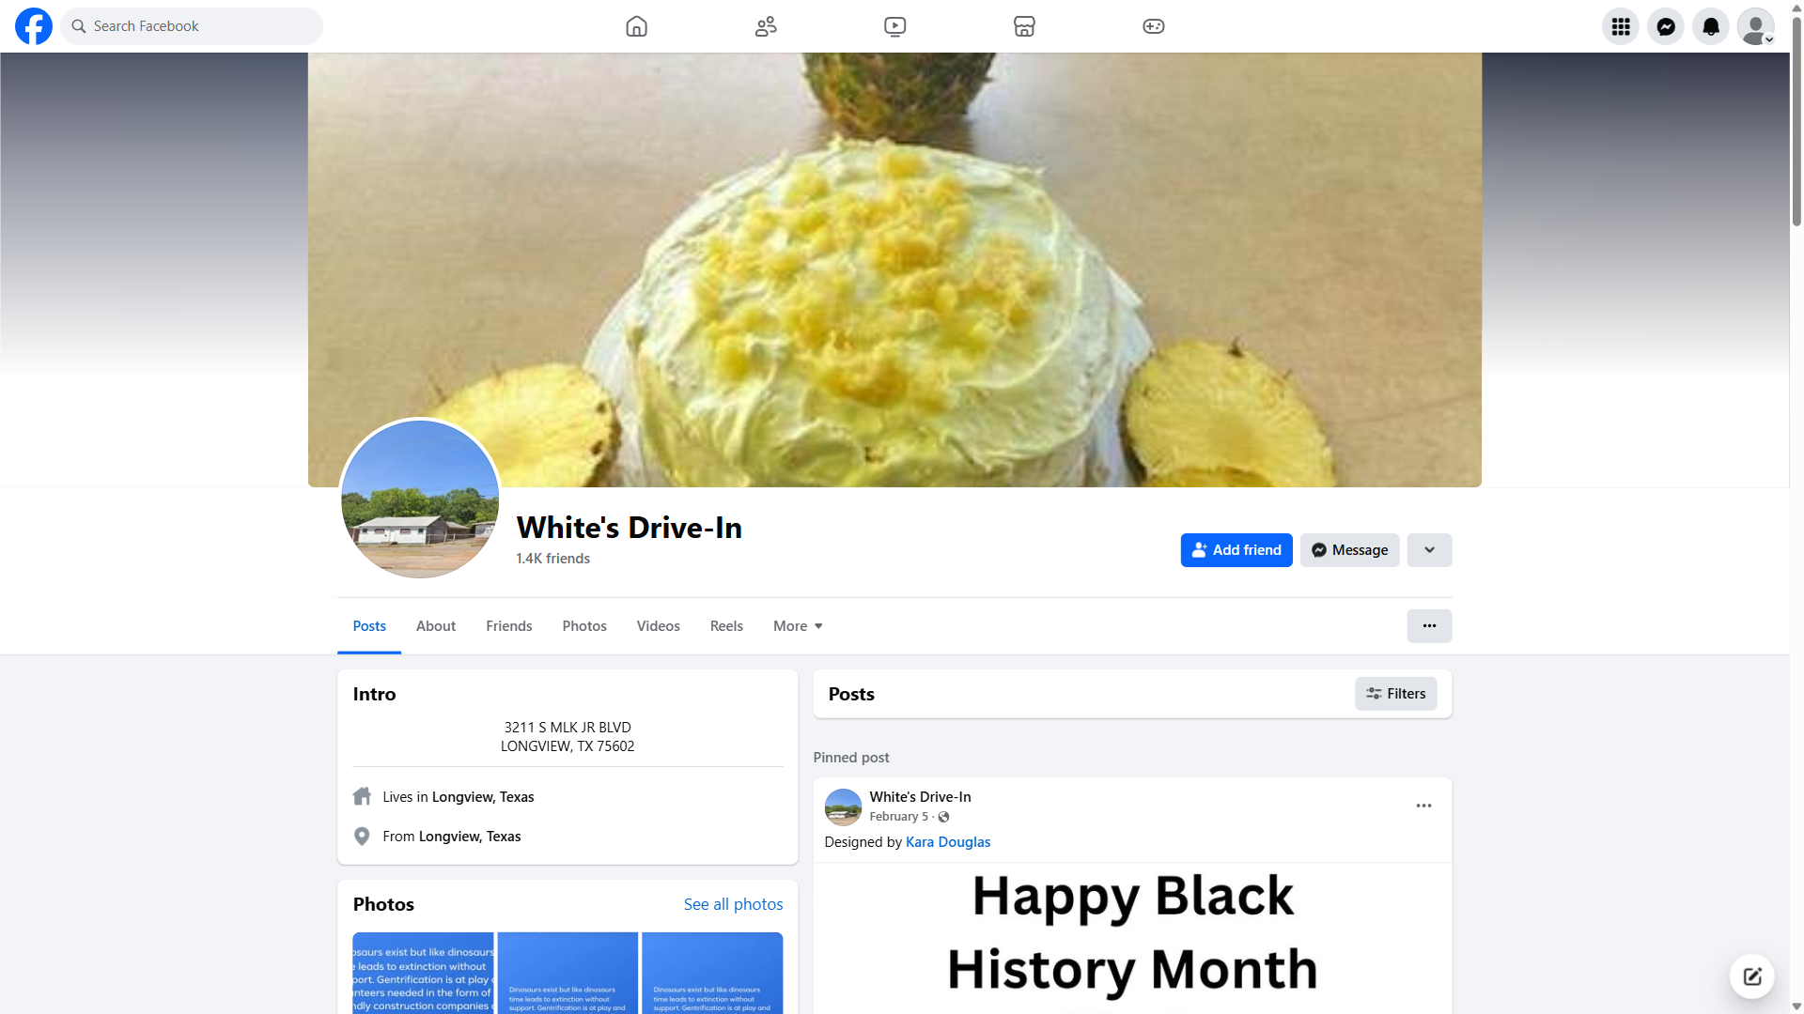Open the Marketplace icon

pyautogui.click(x=1024, y=26)
